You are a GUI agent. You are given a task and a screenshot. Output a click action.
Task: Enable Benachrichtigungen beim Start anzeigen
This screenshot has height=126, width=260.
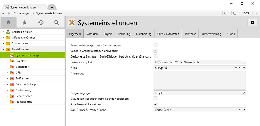click(x=155, y=45)
